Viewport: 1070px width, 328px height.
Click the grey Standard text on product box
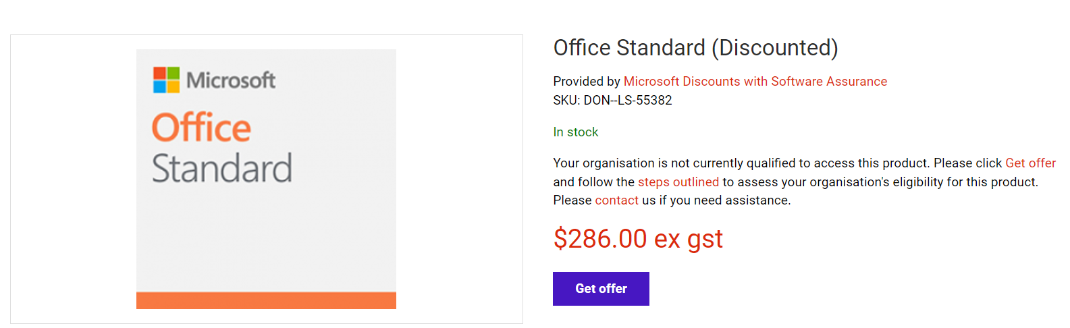pyautogui.click(x=222, y=168)
